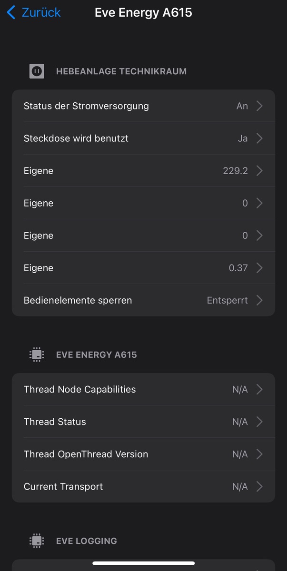The height and width of the screenshot is (571, 287).
Task: Tap the An power status value
Action: (x=242, y=106)
